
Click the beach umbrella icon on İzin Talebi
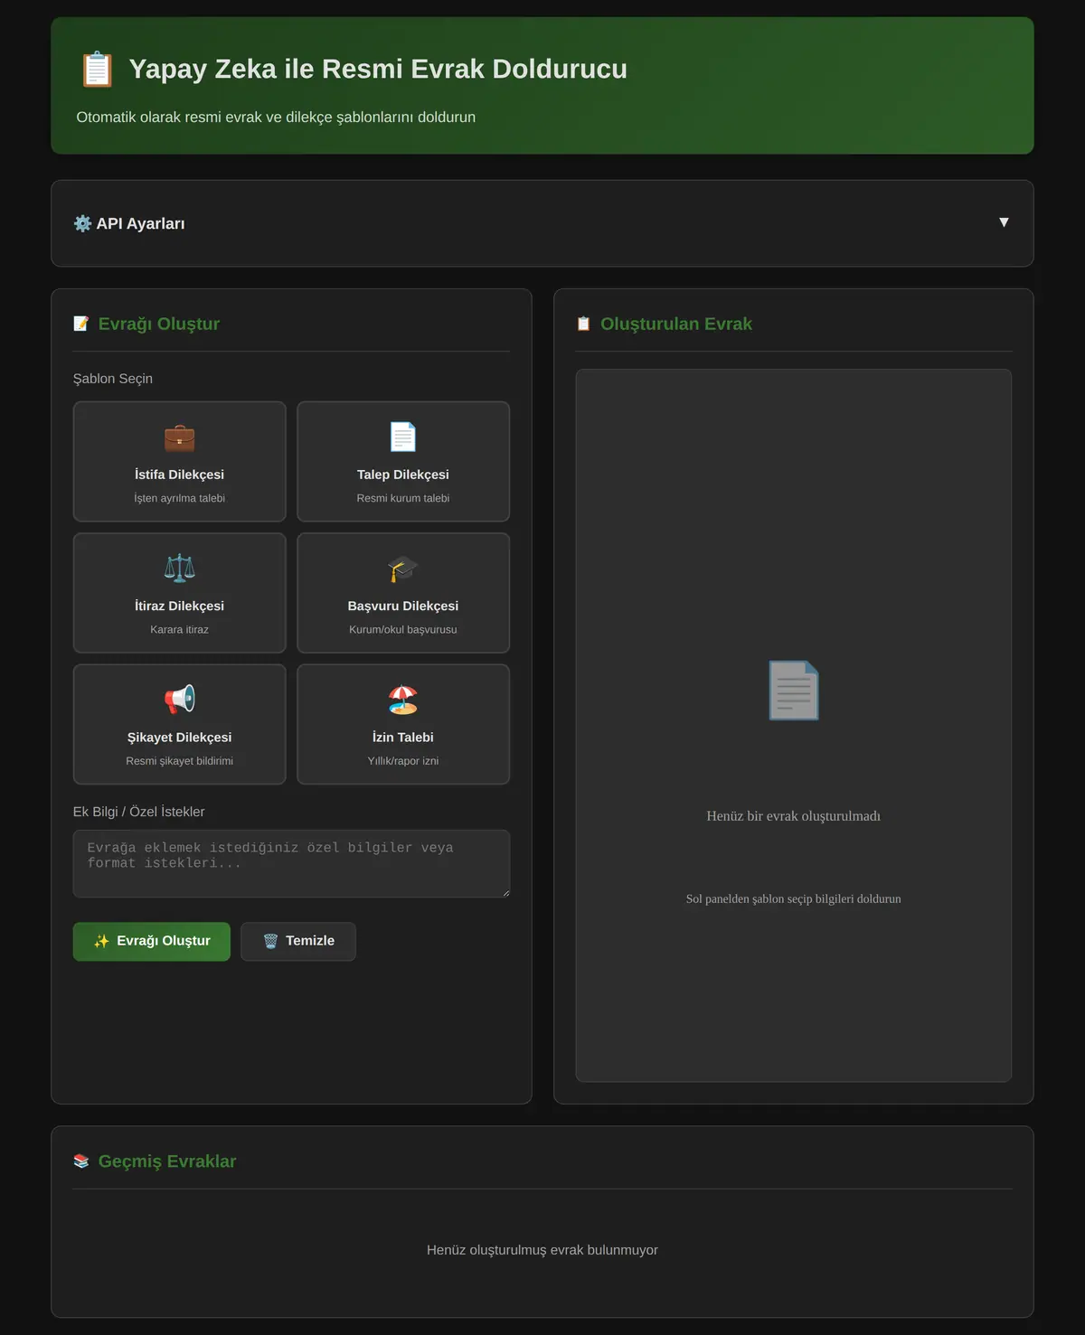[x=403, y=700]
